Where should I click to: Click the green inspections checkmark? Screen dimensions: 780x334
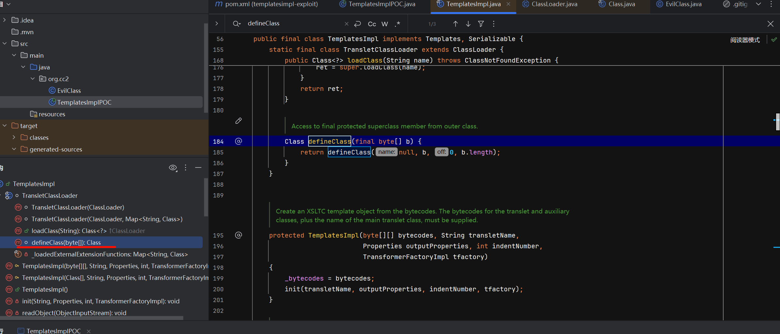coord(774,40)
